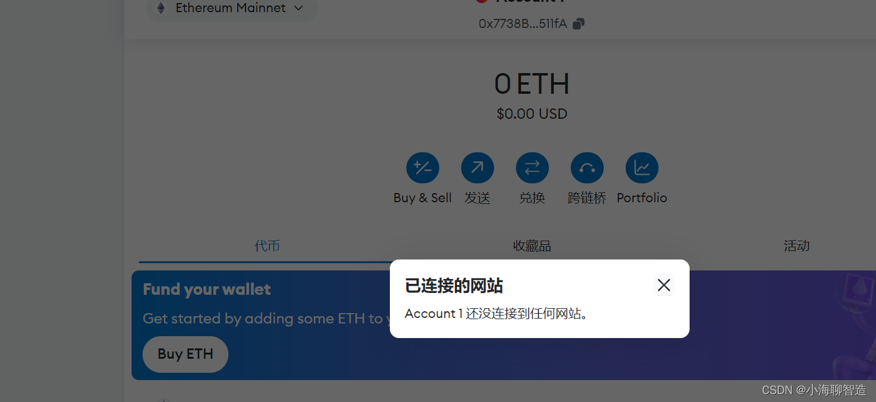Switch to the 收藏品 tab
Screen dimensions: 876x402
(532, 246)
